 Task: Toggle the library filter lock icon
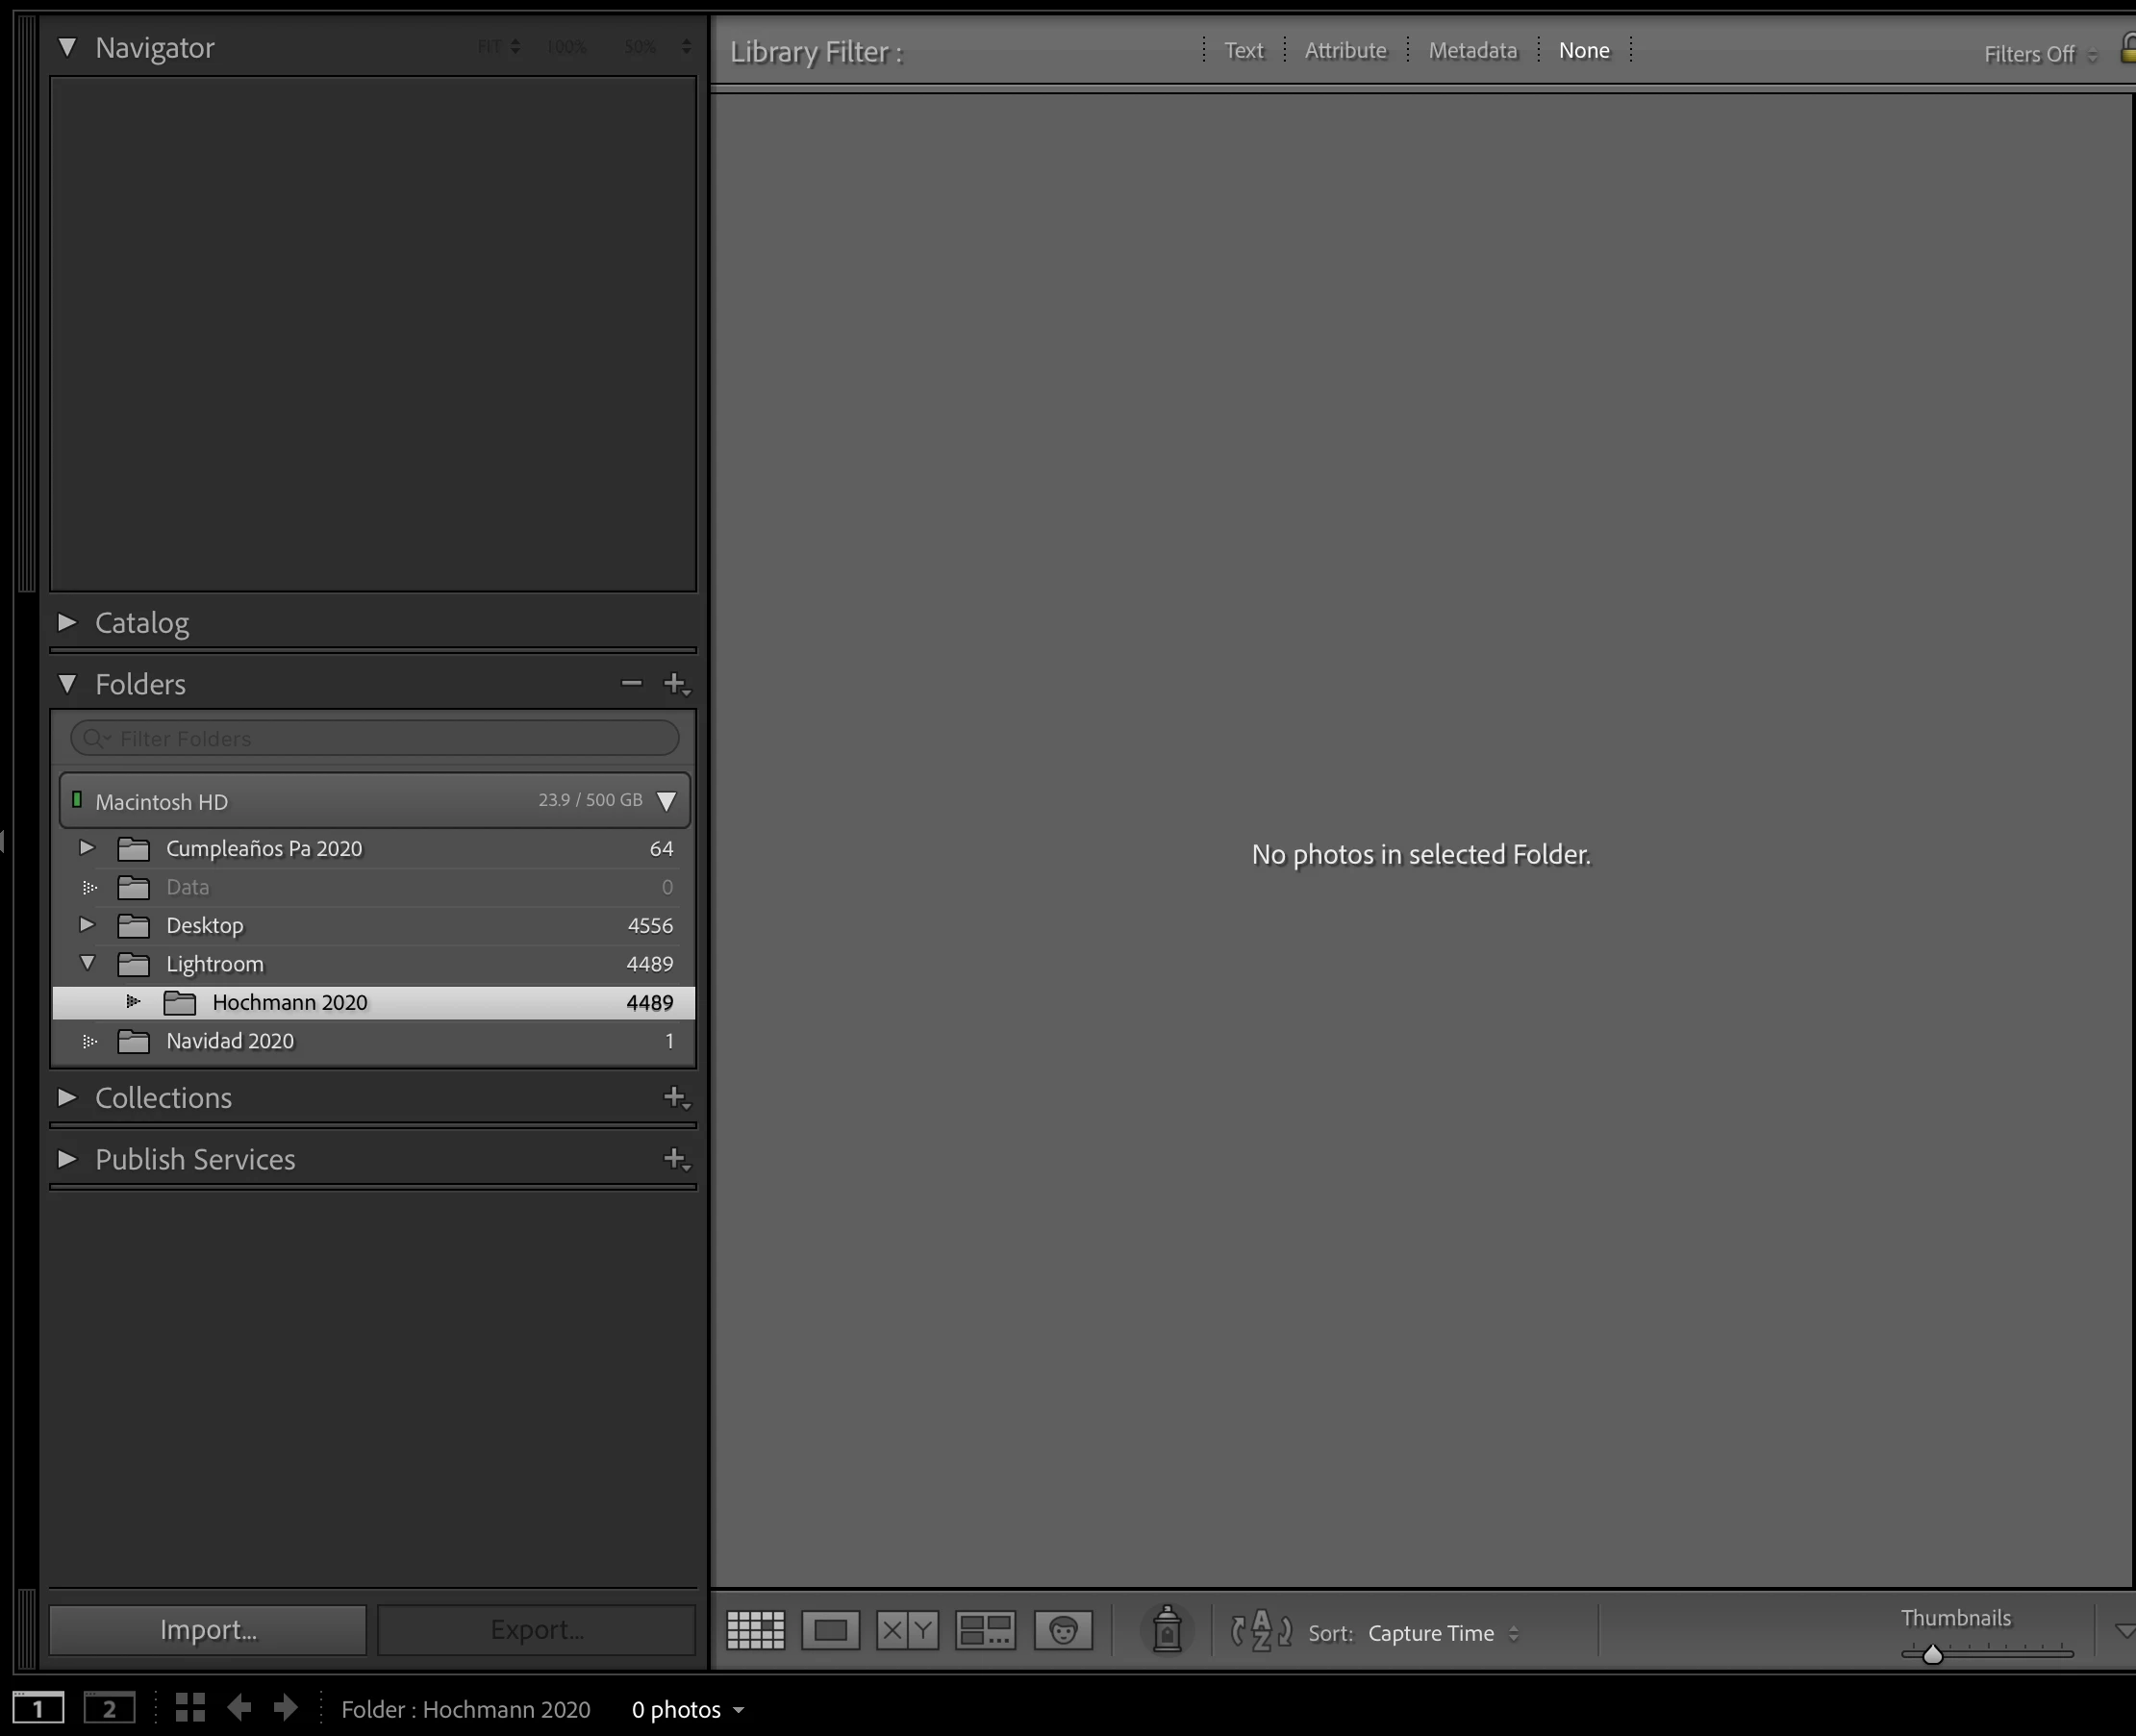click(2128, 48)
